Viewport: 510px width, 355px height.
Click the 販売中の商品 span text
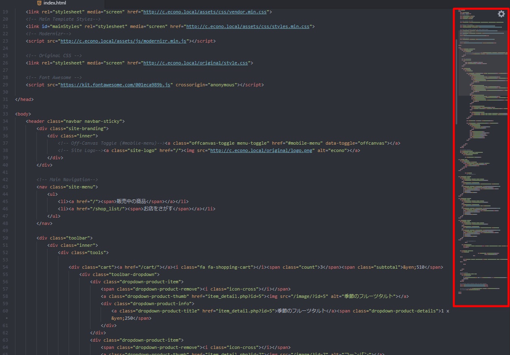131,201
